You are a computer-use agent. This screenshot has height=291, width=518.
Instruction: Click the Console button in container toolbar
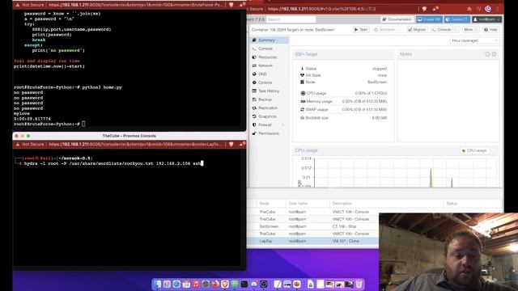point(442,30)
